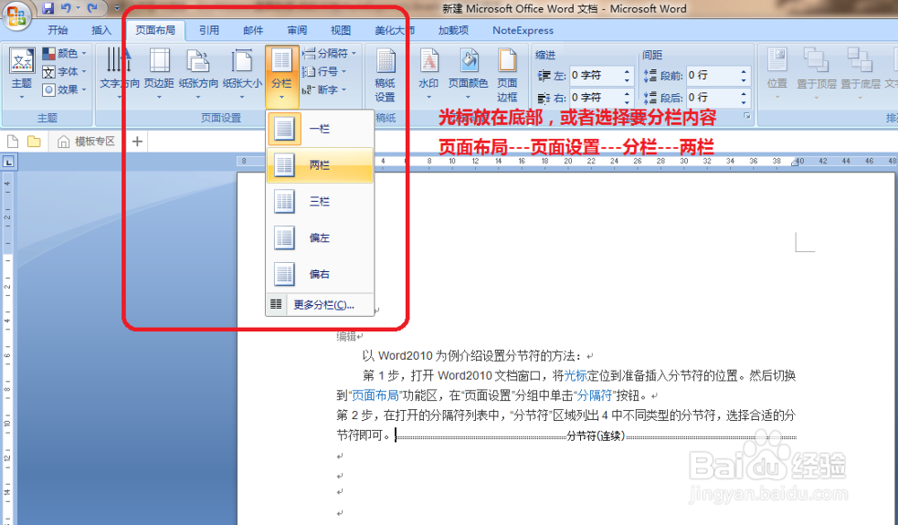This screenshot has width=898, height=525.
Task: Save document with quick access Save icon
Action: coord(48,9)
